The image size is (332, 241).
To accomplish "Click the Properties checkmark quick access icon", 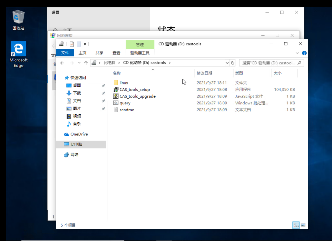I will 72,44.
